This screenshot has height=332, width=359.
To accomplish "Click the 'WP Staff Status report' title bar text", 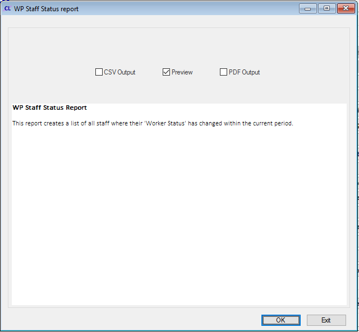I will click(x=46, y=9).
